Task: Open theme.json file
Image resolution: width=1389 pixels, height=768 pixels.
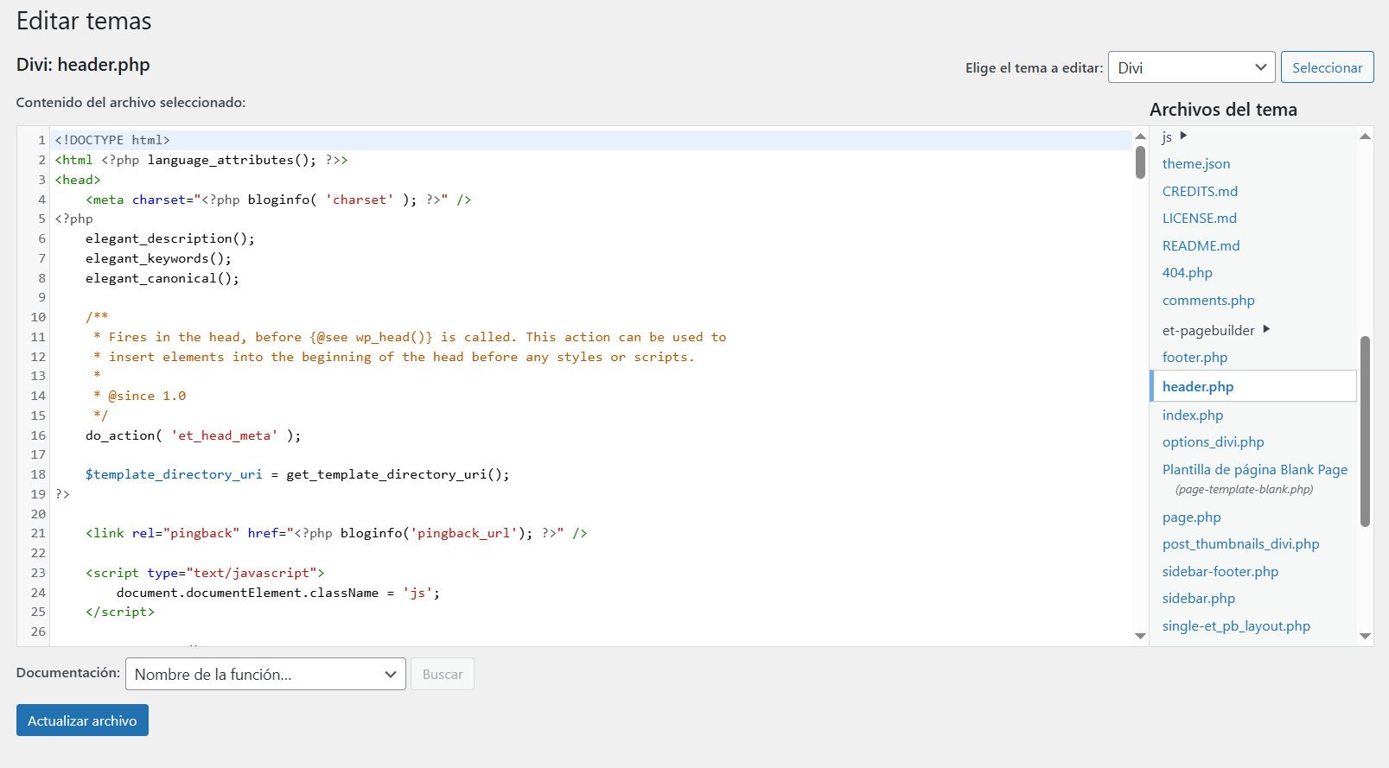Action: pos(1195,163)
